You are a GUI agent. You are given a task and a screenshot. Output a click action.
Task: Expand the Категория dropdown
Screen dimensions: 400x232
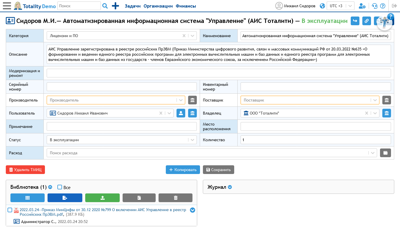coord(192,36)
